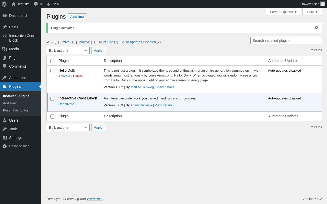Click the Posts pushpin icon

pyautogui.click(x=5, y=27)
